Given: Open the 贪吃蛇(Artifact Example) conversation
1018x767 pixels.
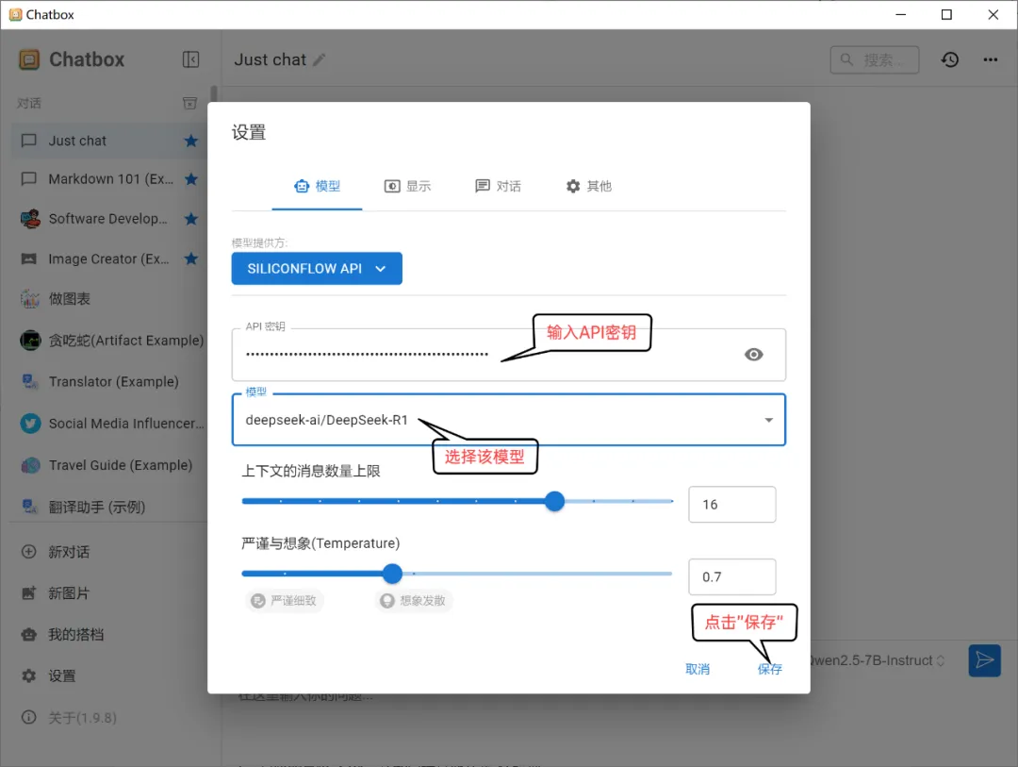Looking at the screenshot, I should [107, 340].
